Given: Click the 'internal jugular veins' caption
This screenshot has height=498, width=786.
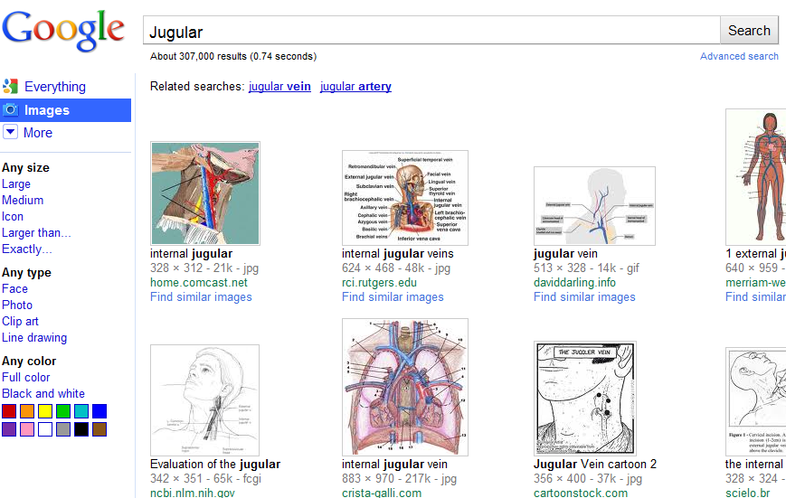Looking at the screenshot, I should pyautogui.click(x=397, y=253).
